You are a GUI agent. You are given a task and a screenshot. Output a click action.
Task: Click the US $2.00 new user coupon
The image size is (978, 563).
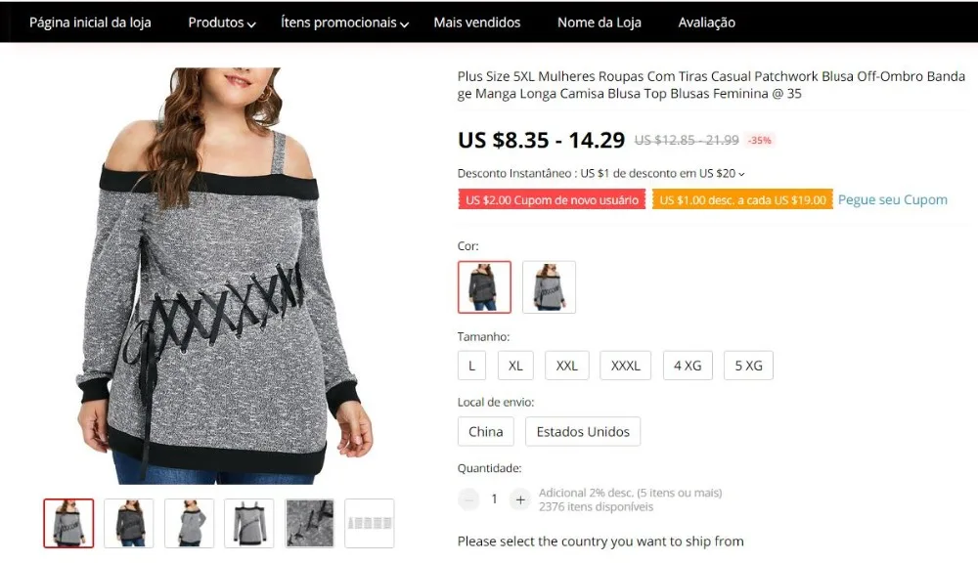pos(552,199)
